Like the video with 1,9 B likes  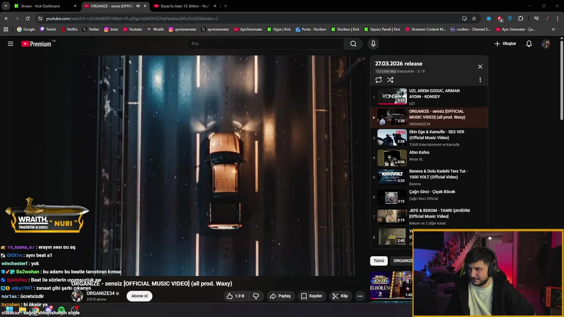pos(235,296)
